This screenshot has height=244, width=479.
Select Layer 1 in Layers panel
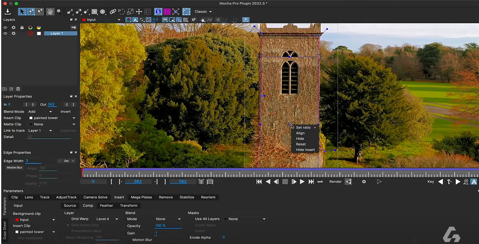60,34
